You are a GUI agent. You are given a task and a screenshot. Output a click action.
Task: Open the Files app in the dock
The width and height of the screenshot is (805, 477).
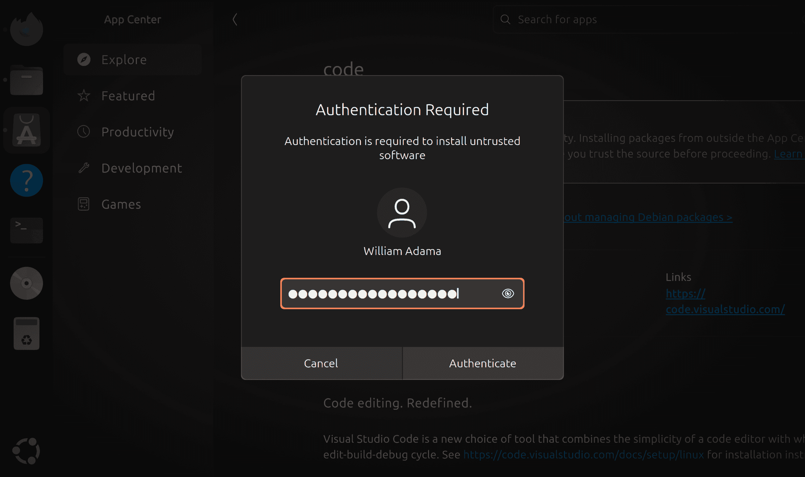pos(26,80)
